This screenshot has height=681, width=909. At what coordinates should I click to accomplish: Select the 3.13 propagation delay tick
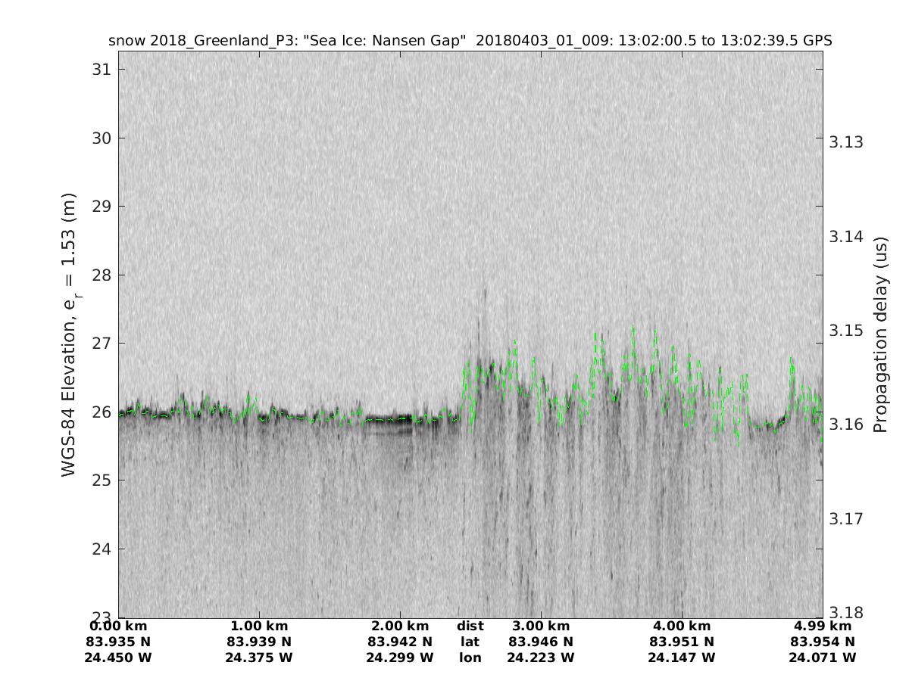[x=845, y=142]
